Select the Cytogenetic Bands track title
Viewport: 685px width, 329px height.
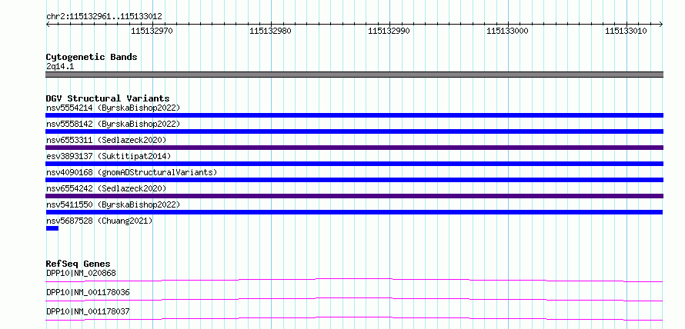point(92,57)
